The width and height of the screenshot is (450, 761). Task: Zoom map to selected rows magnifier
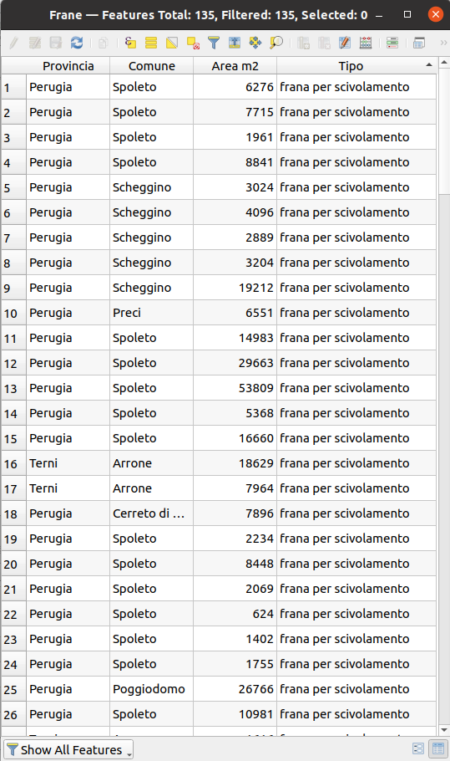[276, 43]
